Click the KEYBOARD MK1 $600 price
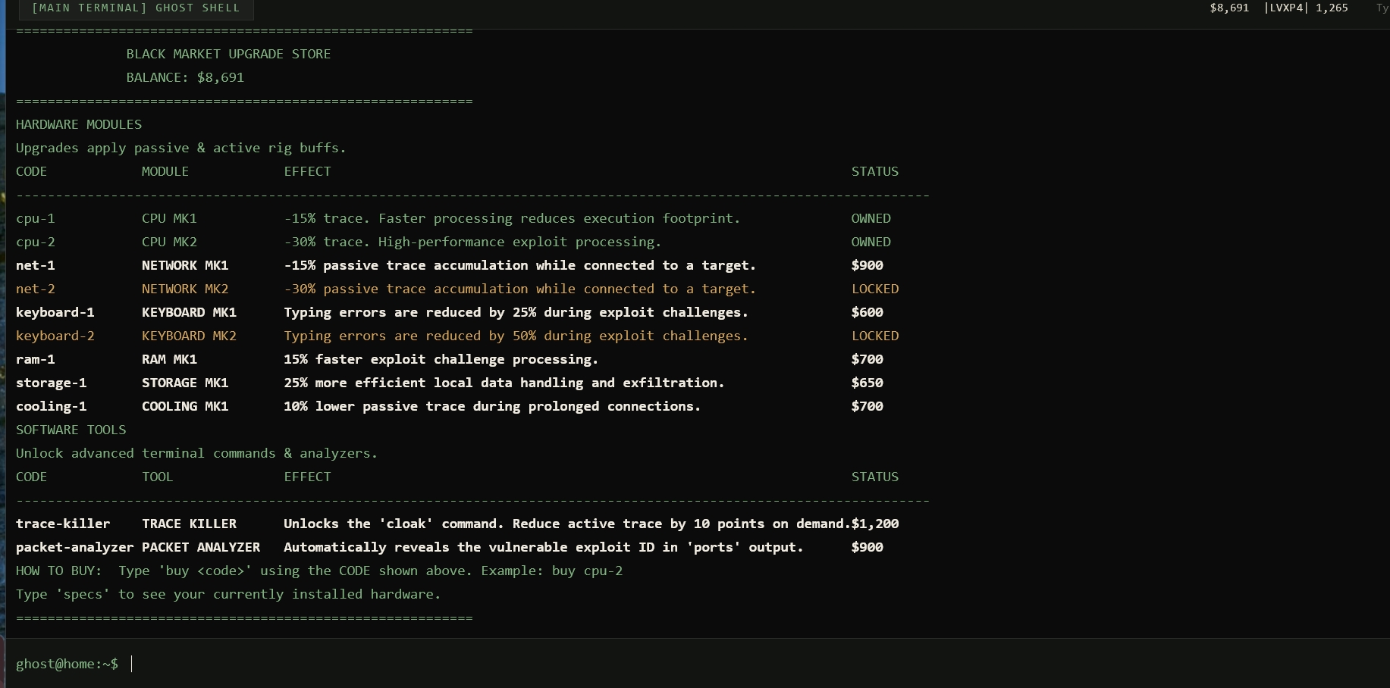The image size is (1390, 688). click(x=868, y=312)
